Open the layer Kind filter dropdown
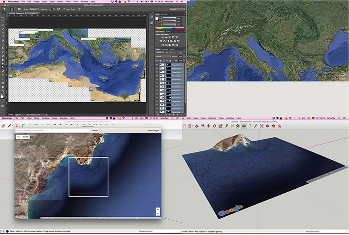Viewport: 349px width, 235px height. click(x=160, y=53)
